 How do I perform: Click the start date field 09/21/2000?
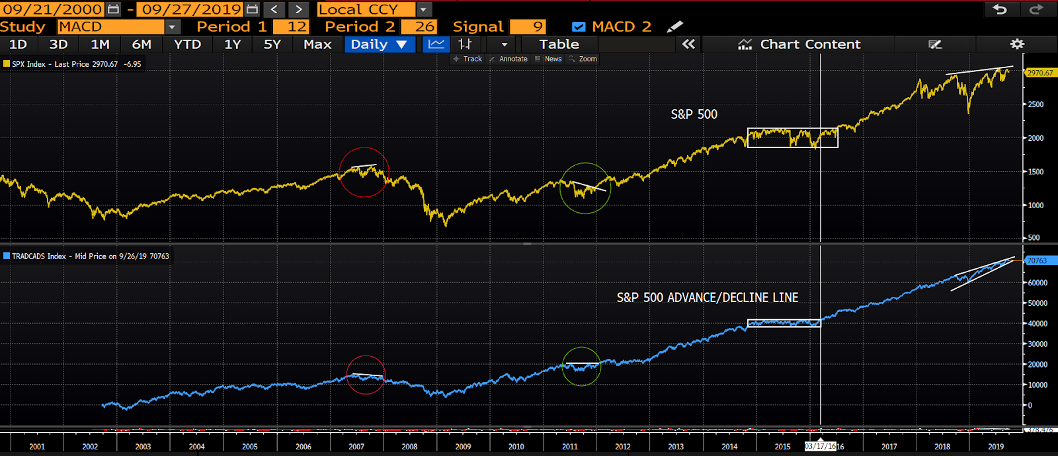[x=52, y=9]
